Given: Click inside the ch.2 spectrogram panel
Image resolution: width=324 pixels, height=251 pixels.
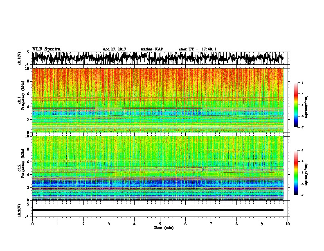Looking at the screenshot, I should 158,168.
